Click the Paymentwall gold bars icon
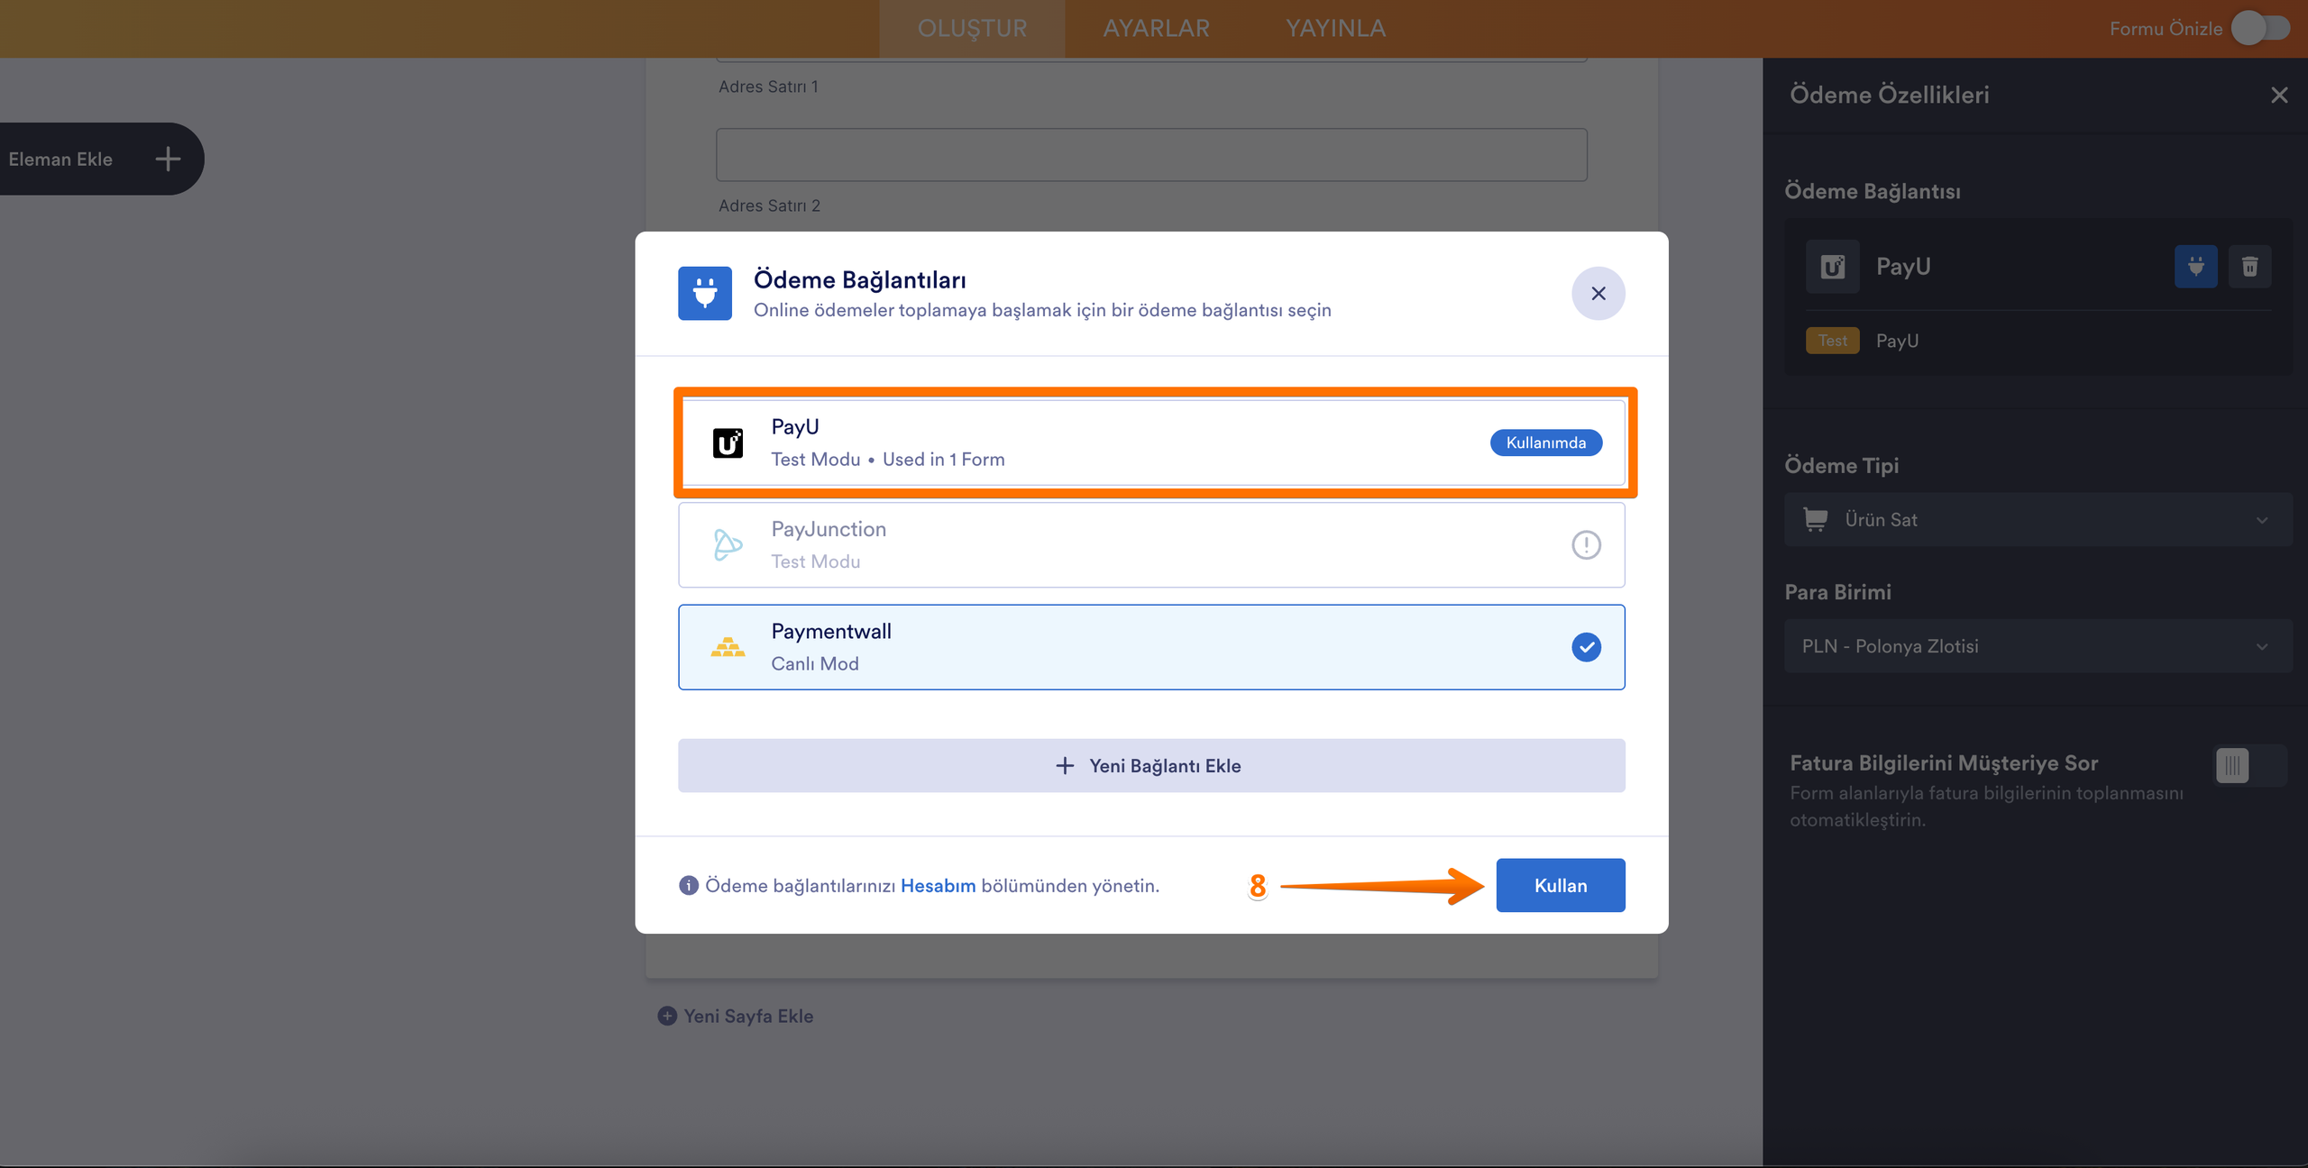 coord(728,646)
